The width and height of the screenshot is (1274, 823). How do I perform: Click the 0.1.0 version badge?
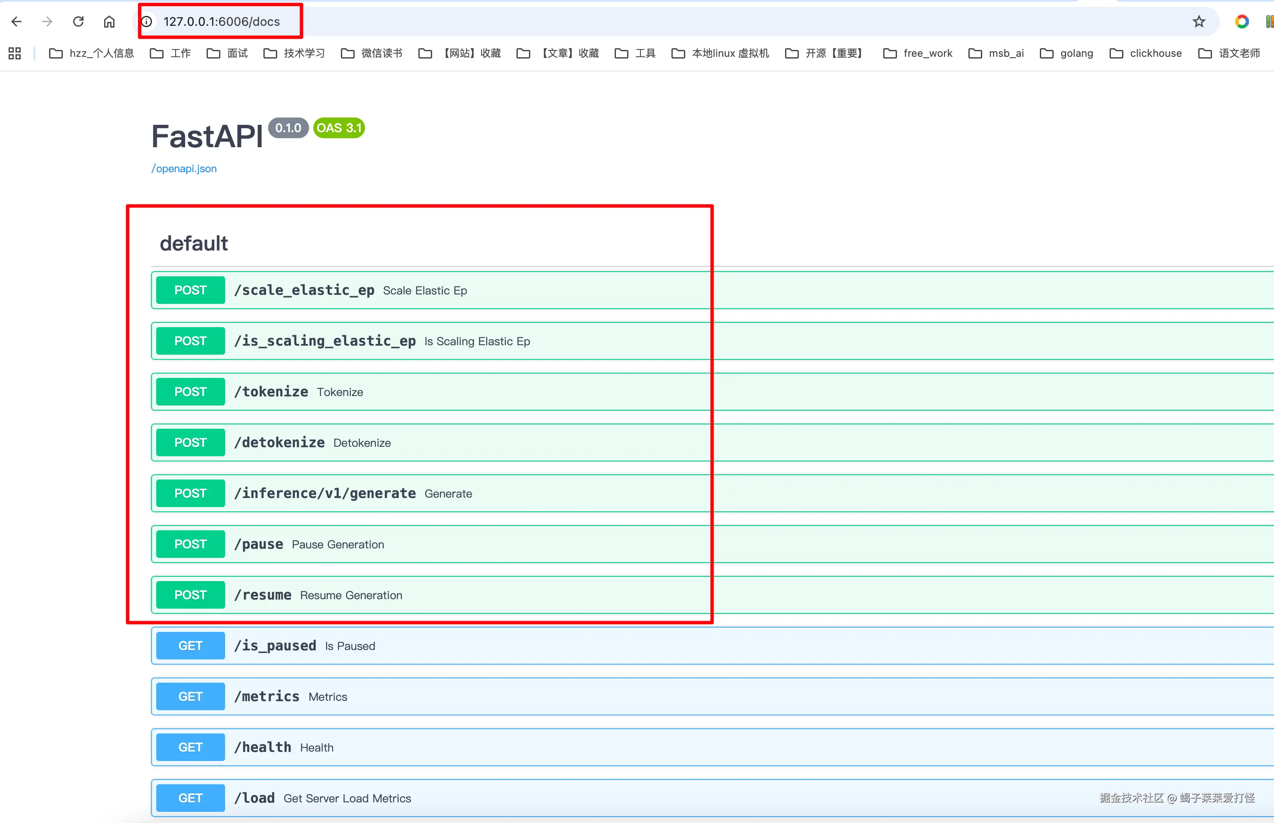(288, 128)
